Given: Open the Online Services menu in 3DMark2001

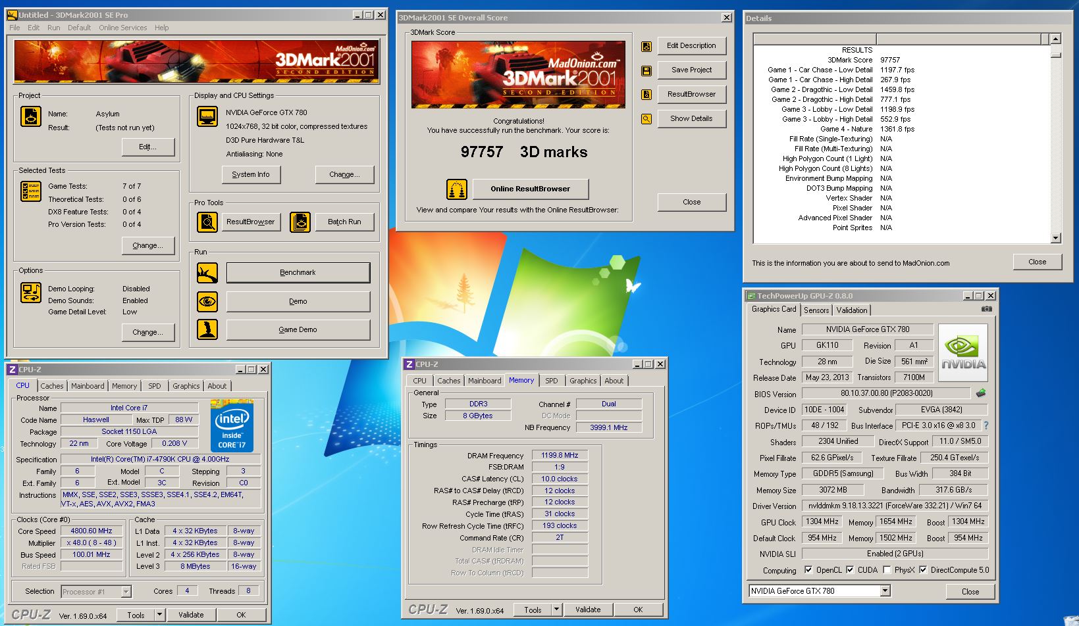Looking at the screenshot, I should [x=122, y=28].
